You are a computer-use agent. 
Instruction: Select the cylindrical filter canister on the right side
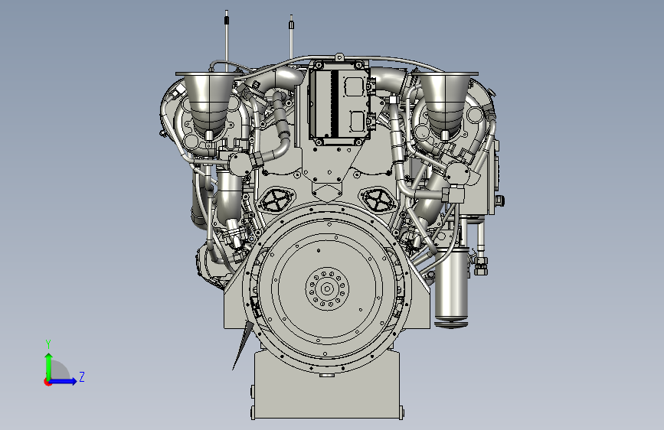pyautogui.click(x=451, y=288)
